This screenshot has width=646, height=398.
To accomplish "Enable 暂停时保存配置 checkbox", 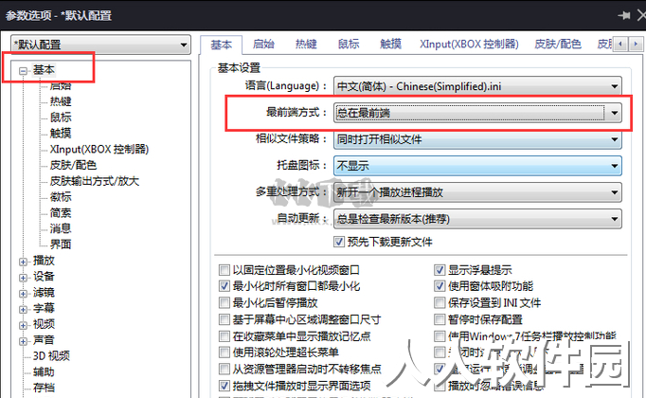I will [440, 319].
